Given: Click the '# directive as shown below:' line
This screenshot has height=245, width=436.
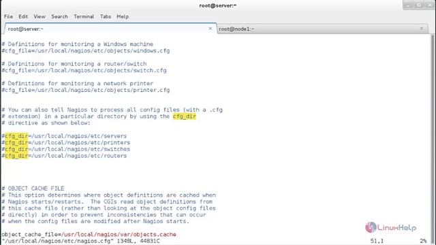Looking at the screenshot, I should (x=46, y=123).
